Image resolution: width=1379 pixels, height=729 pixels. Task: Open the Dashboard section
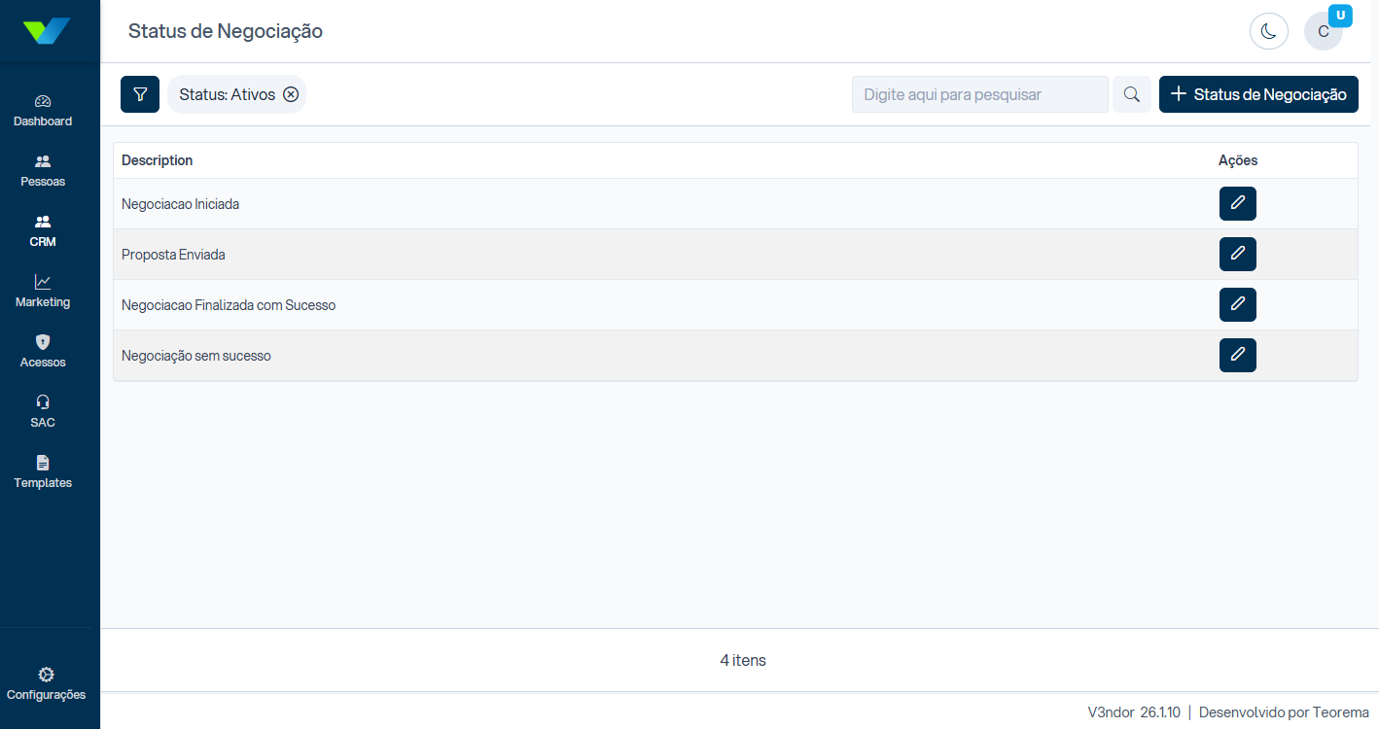click(x=43, y=111)
